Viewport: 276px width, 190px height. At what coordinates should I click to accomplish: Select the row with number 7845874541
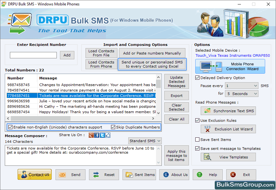pyautogui.click(x=81, y=90)
